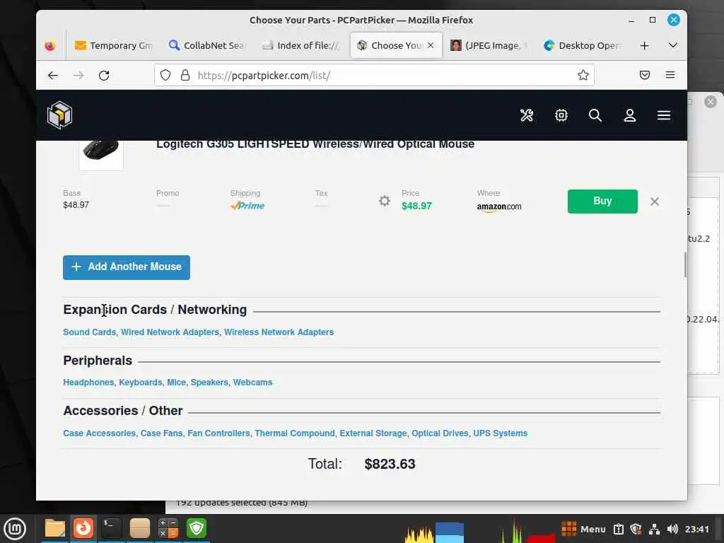Open Firefox application menu
This screenshot has width=724, height=543.
pyautogui.click(x=670, y=75)
